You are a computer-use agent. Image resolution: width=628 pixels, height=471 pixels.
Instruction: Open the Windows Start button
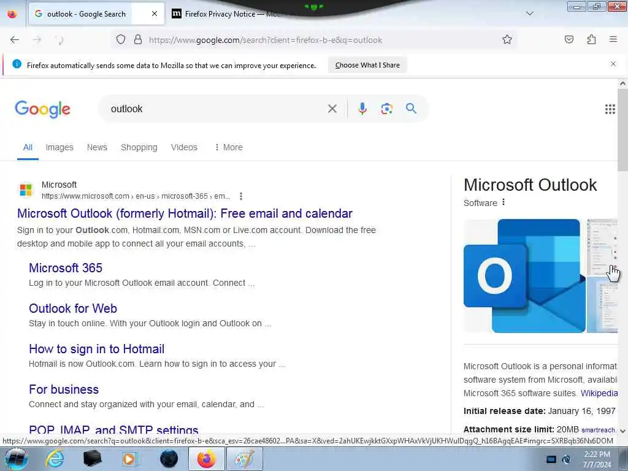[16, 459]
